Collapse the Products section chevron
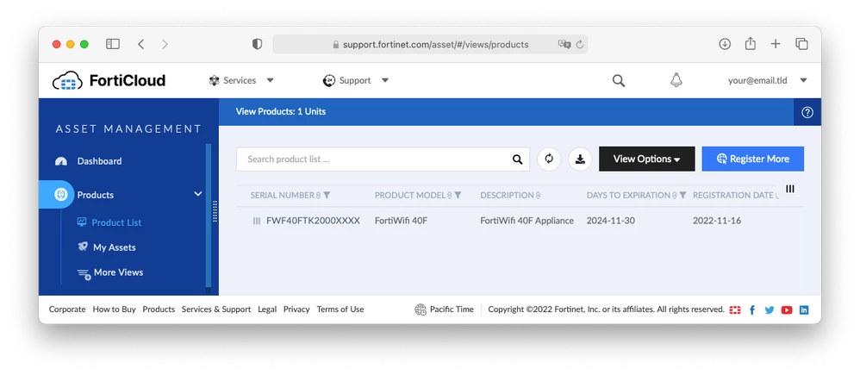Viewport: 860px width, 375px height. pyautogui.click(x=198, y=194)
